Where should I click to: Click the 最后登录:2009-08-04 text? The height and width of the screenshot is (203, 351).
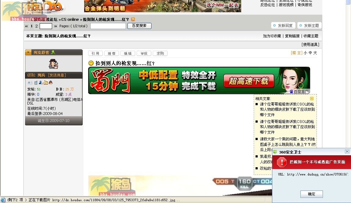pyautogui.click(x=45, y=113)
